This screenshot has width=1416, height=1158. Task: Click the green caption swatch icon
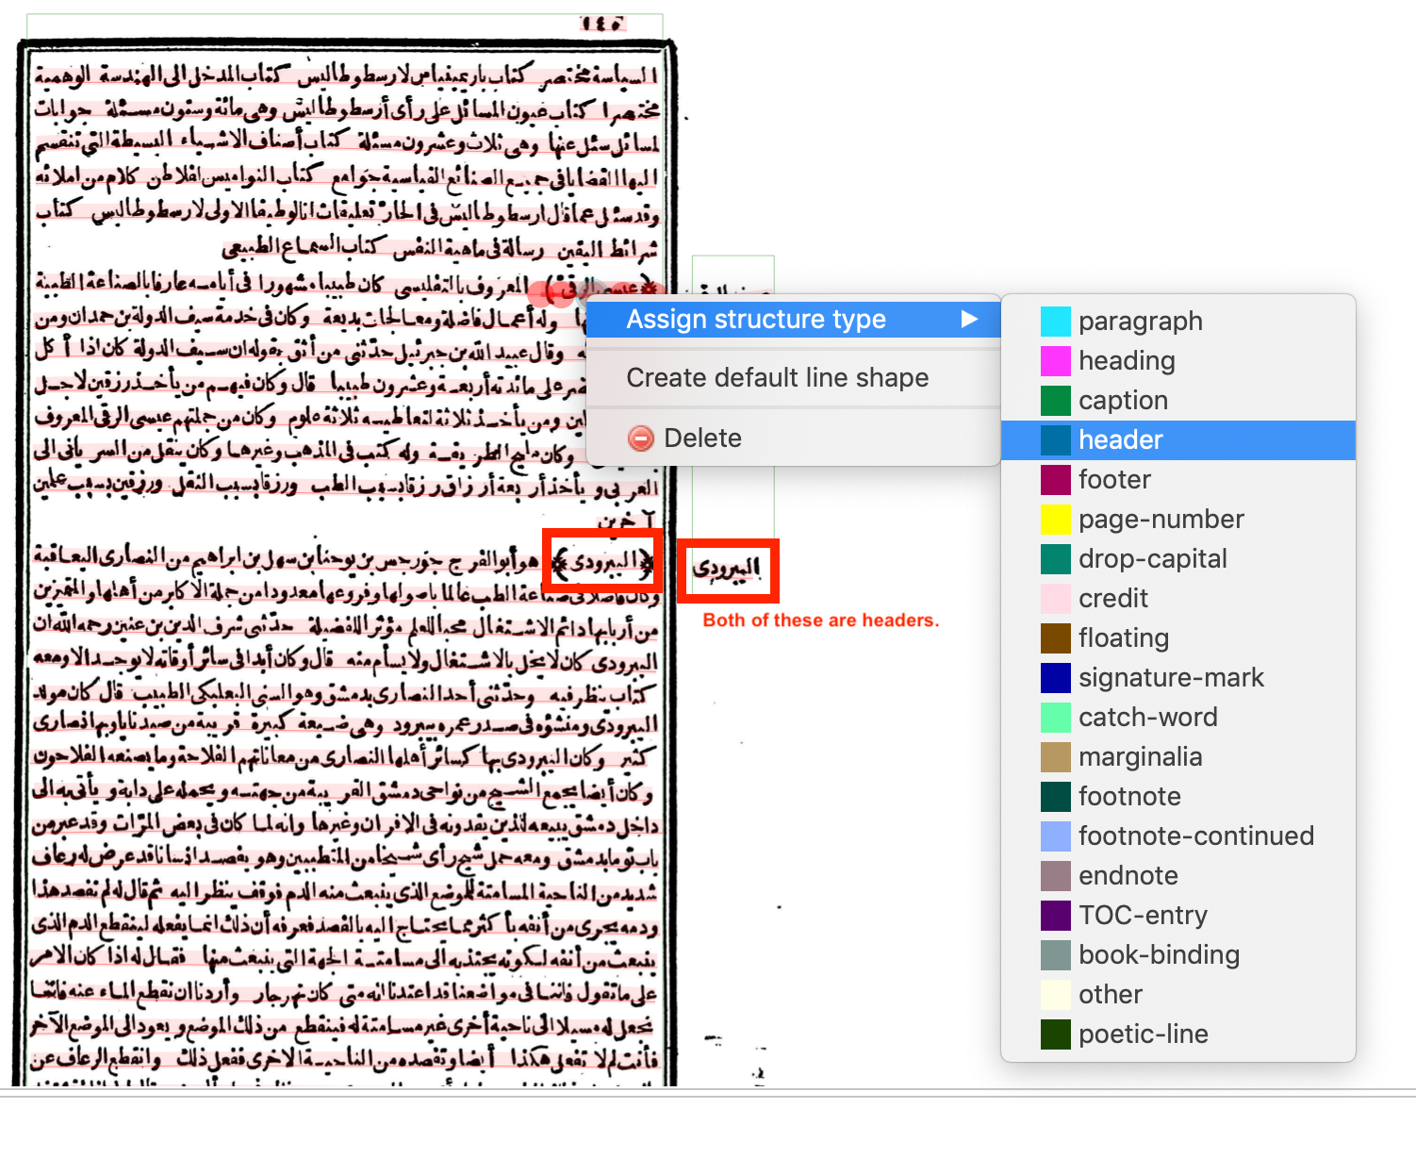[1055, 400]
